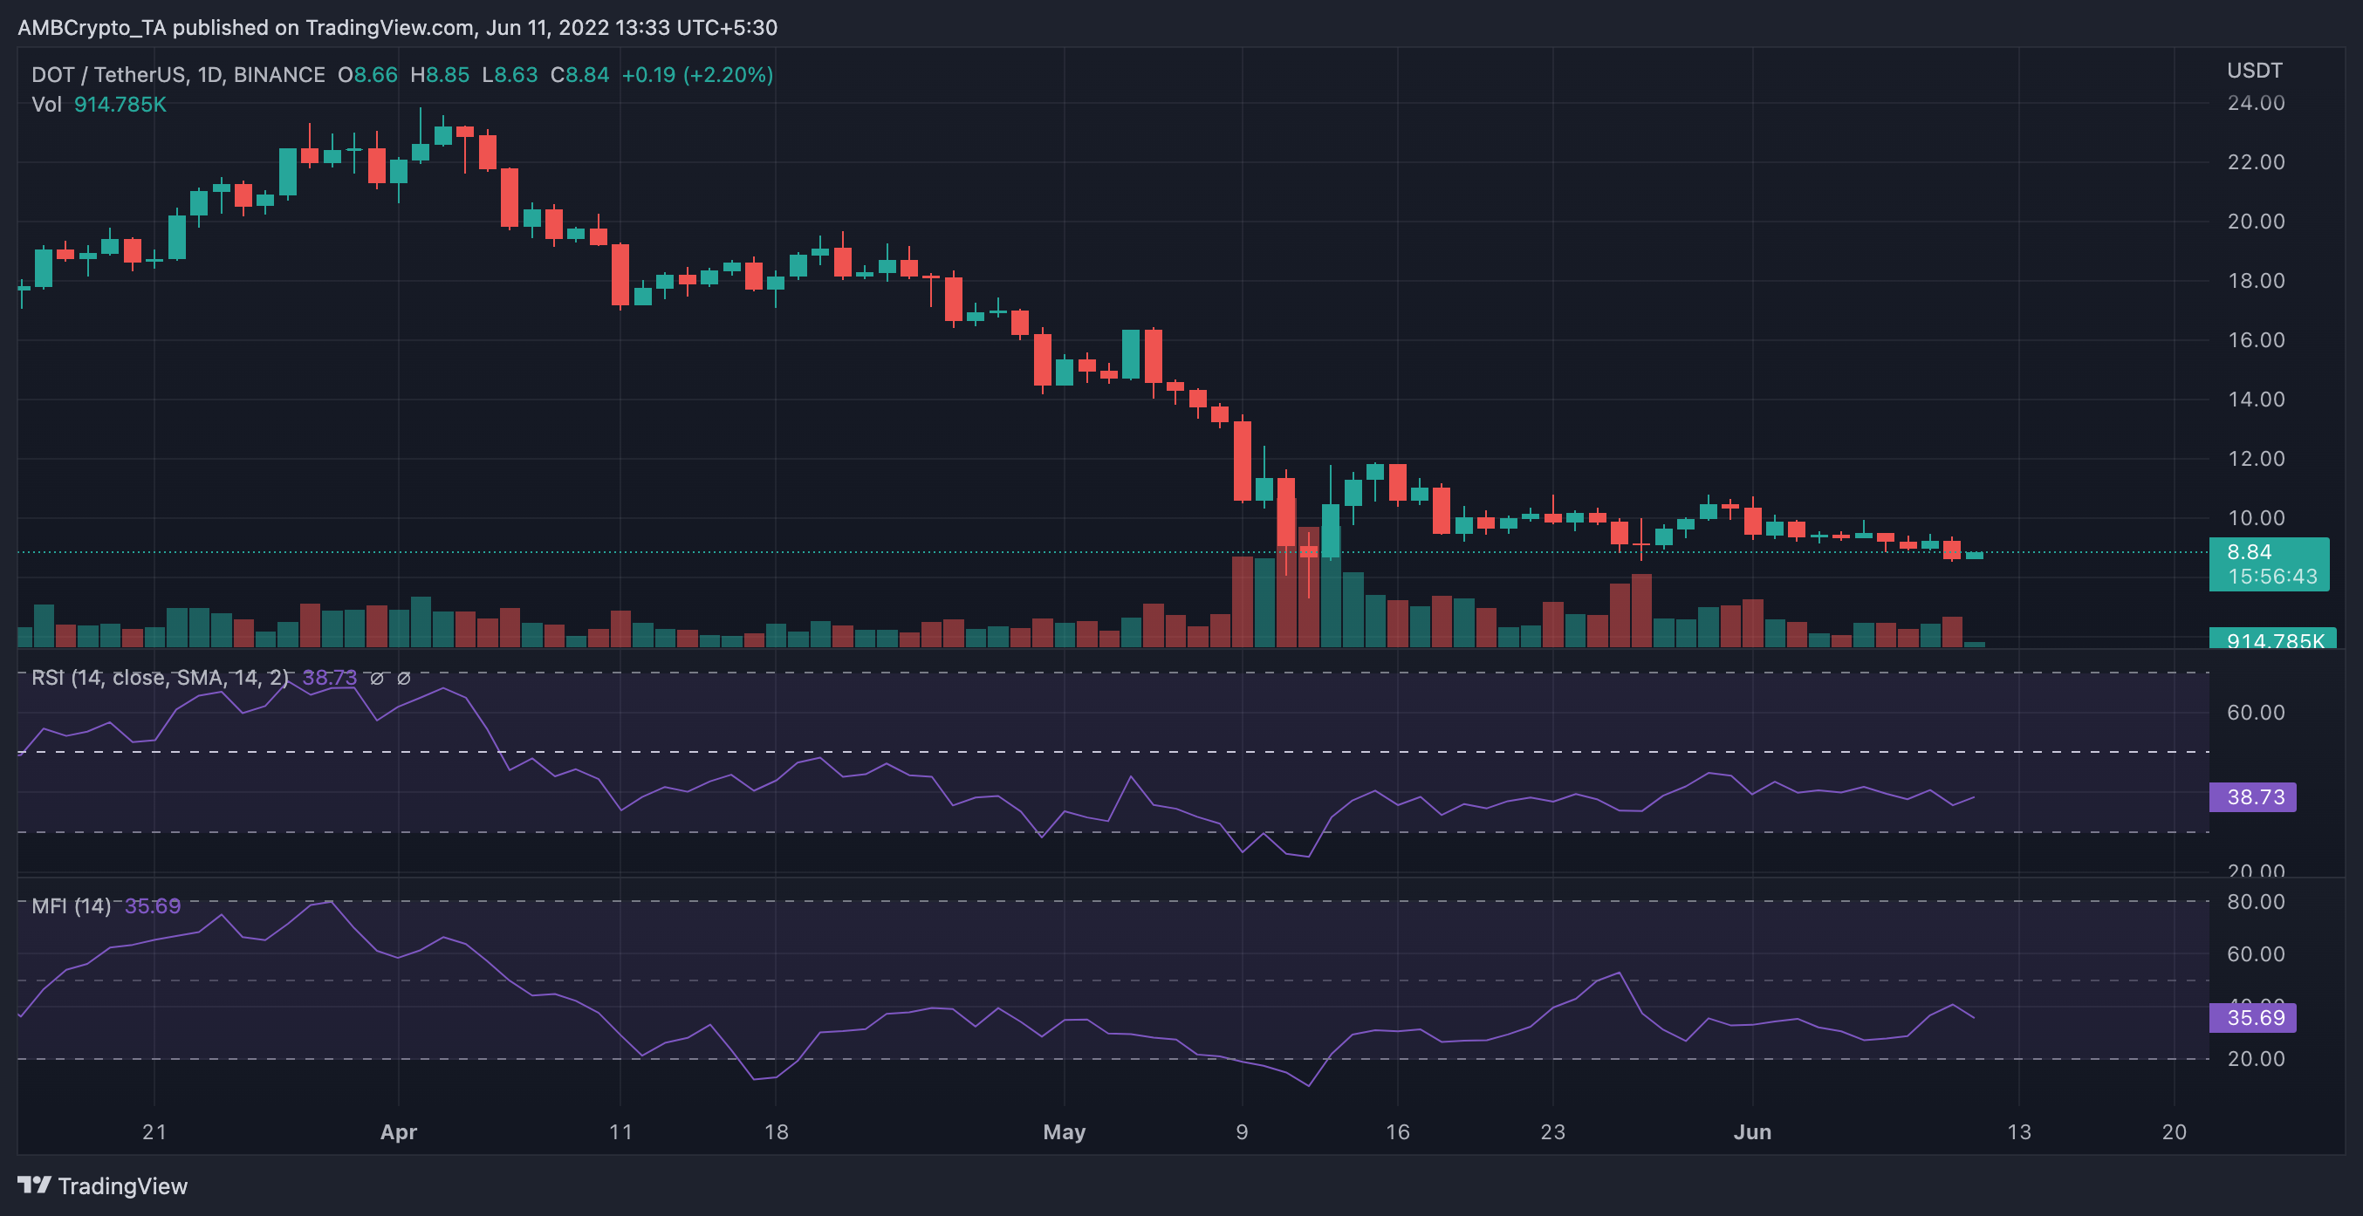
Task: Click the 12.00 price axis label
Action: pos(2256,458)
